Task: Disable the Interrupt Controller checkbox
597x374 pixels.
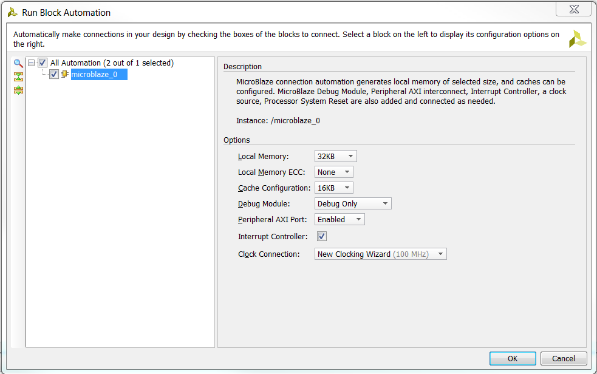Action: (322, 236)
